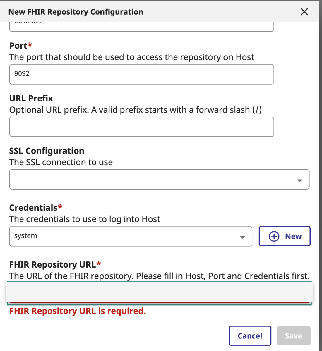This screenshot has width=322, height=351.
Task: Focus the empty URL Prefix text box
Action: click(142, 127)
